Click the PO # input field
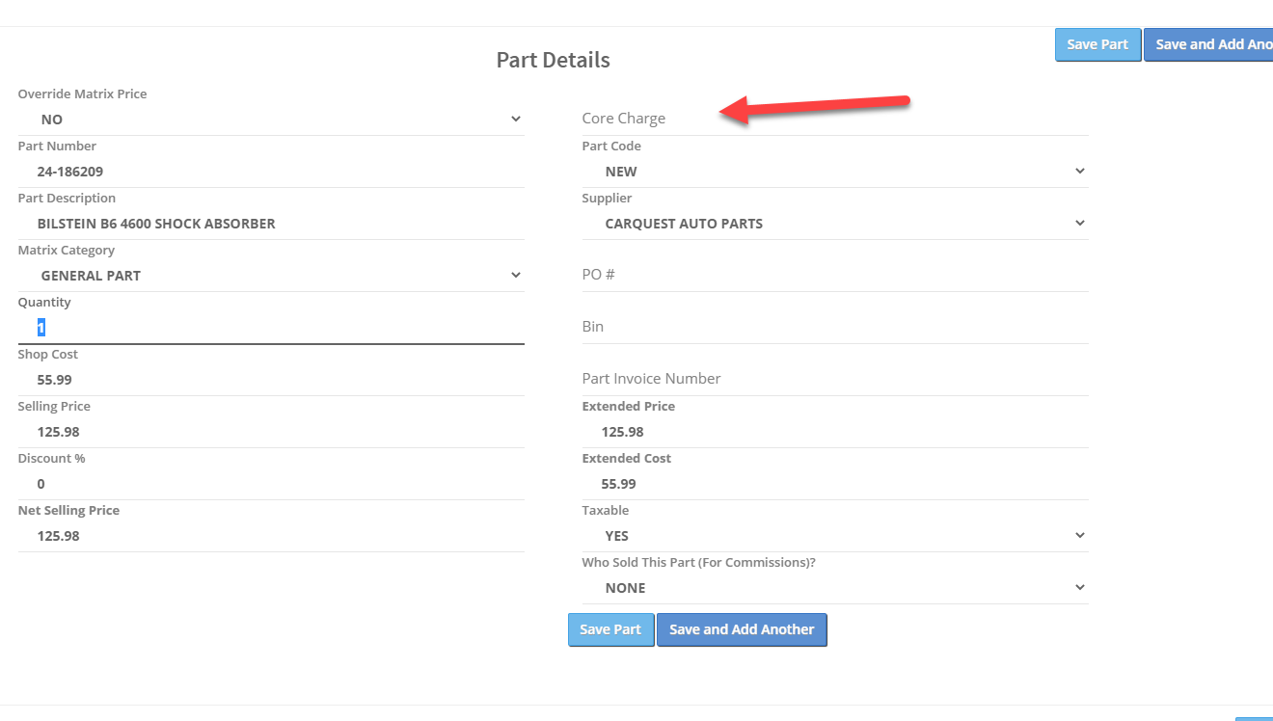The width and height of the screenshot is (1273, 721). pyautogui.click(x=834, y=275)
